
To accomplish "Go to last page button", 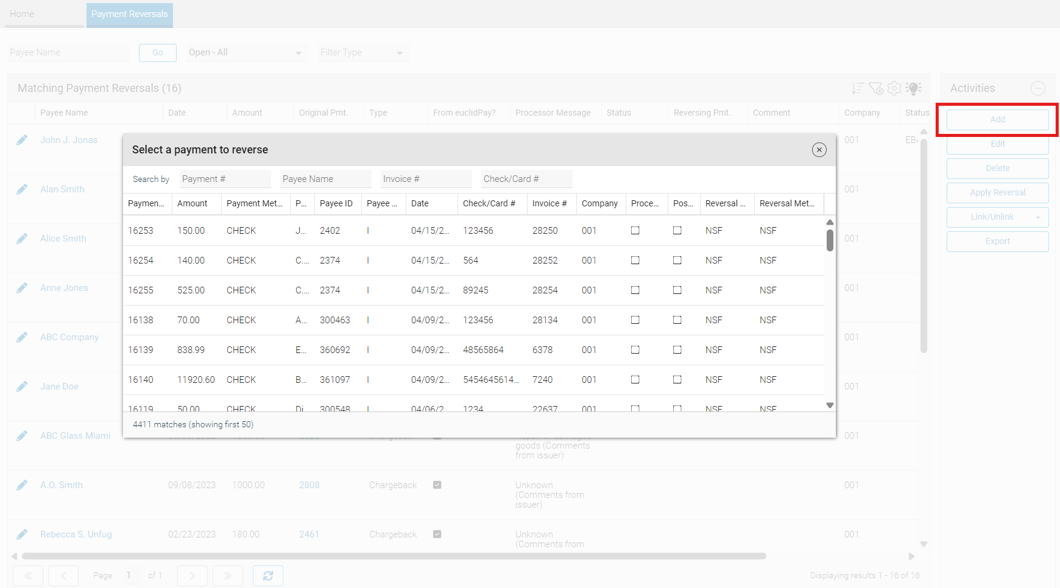I will (228, 576).
